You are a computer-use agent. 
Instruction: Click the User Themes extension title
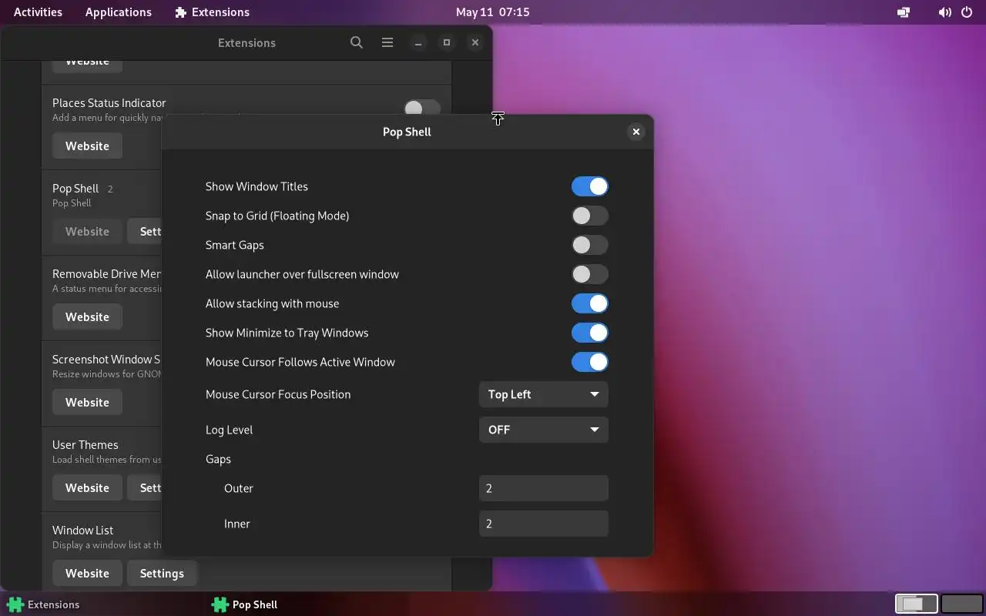pos(86,445)
